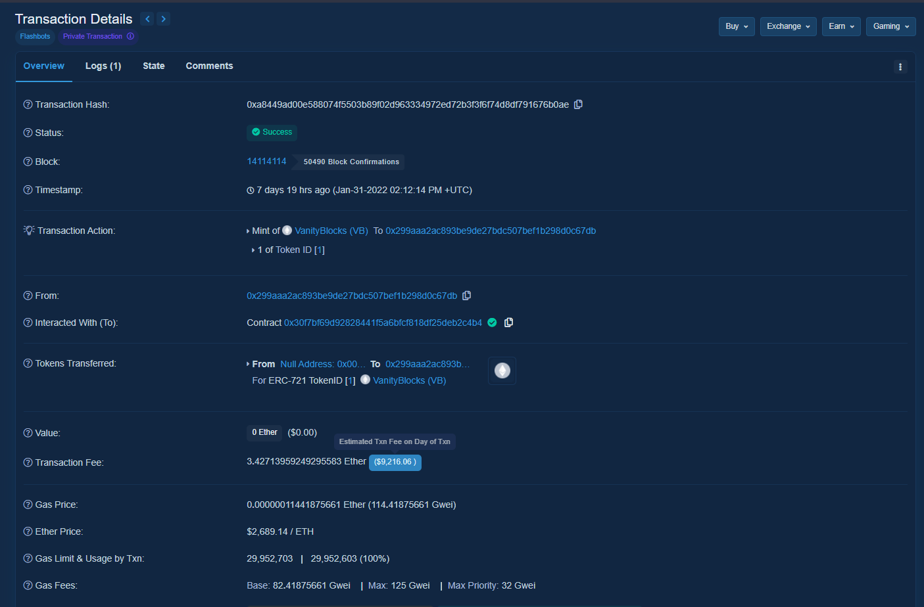Open VanityBlocks (VB) link in Transaction Action
The image size is (924, 607).
[331, 231]
